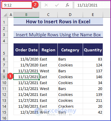
Task: Select row 8 header
Action: (4, 71)
